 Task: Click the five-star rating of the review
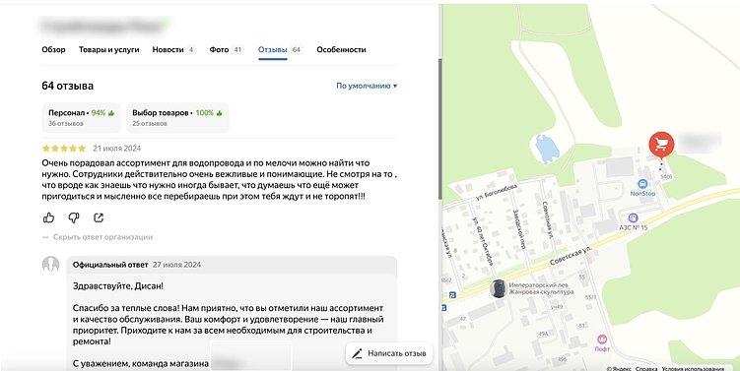pyautogui.click(x=64, y=149)
